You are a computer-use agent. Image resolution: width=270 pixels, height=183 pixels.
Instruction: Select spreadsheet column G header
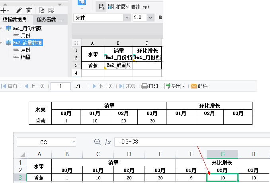pos(223,154)
